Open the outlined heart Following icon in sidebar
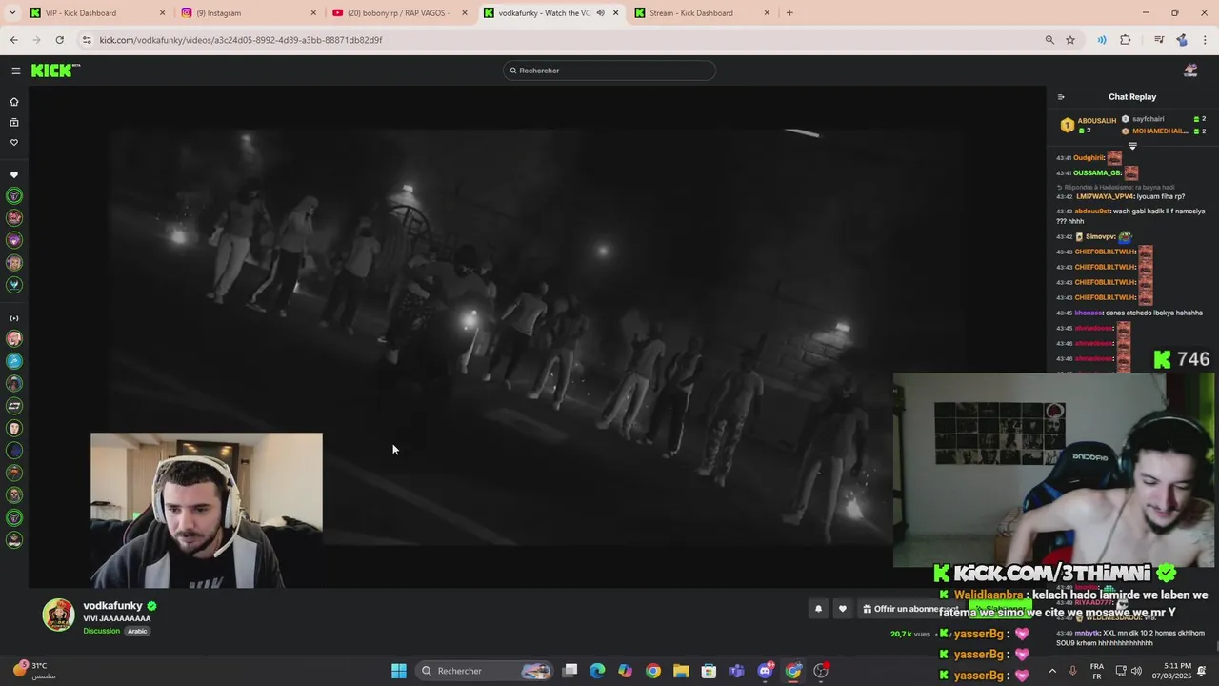The image size is (1219, 686). tap(14, 143)
